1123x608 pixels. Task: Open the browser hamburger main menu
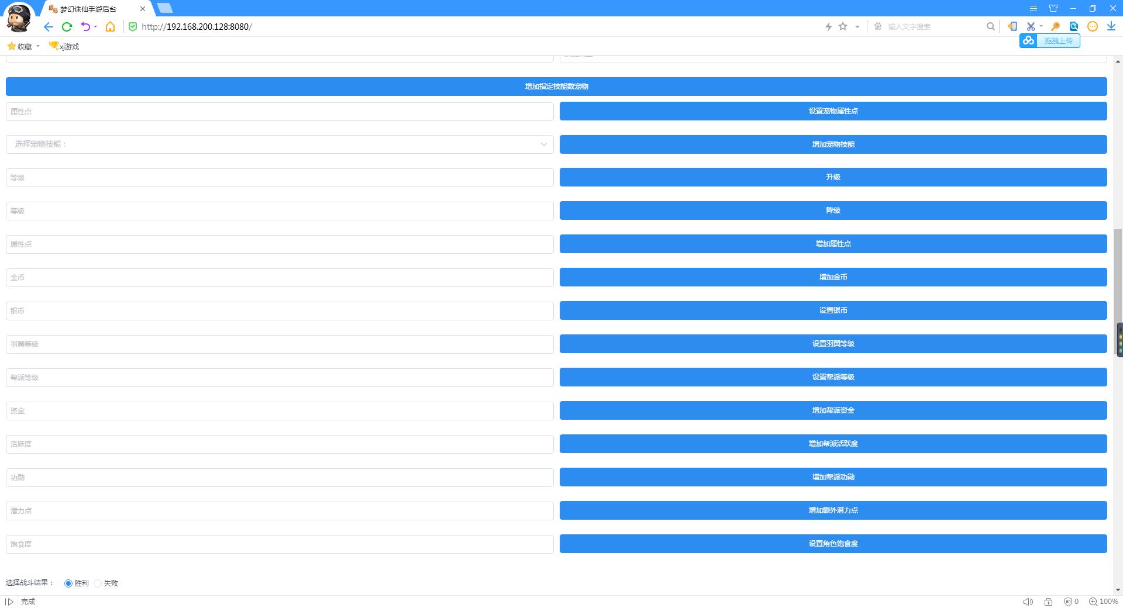click(x=1034, y=9)
